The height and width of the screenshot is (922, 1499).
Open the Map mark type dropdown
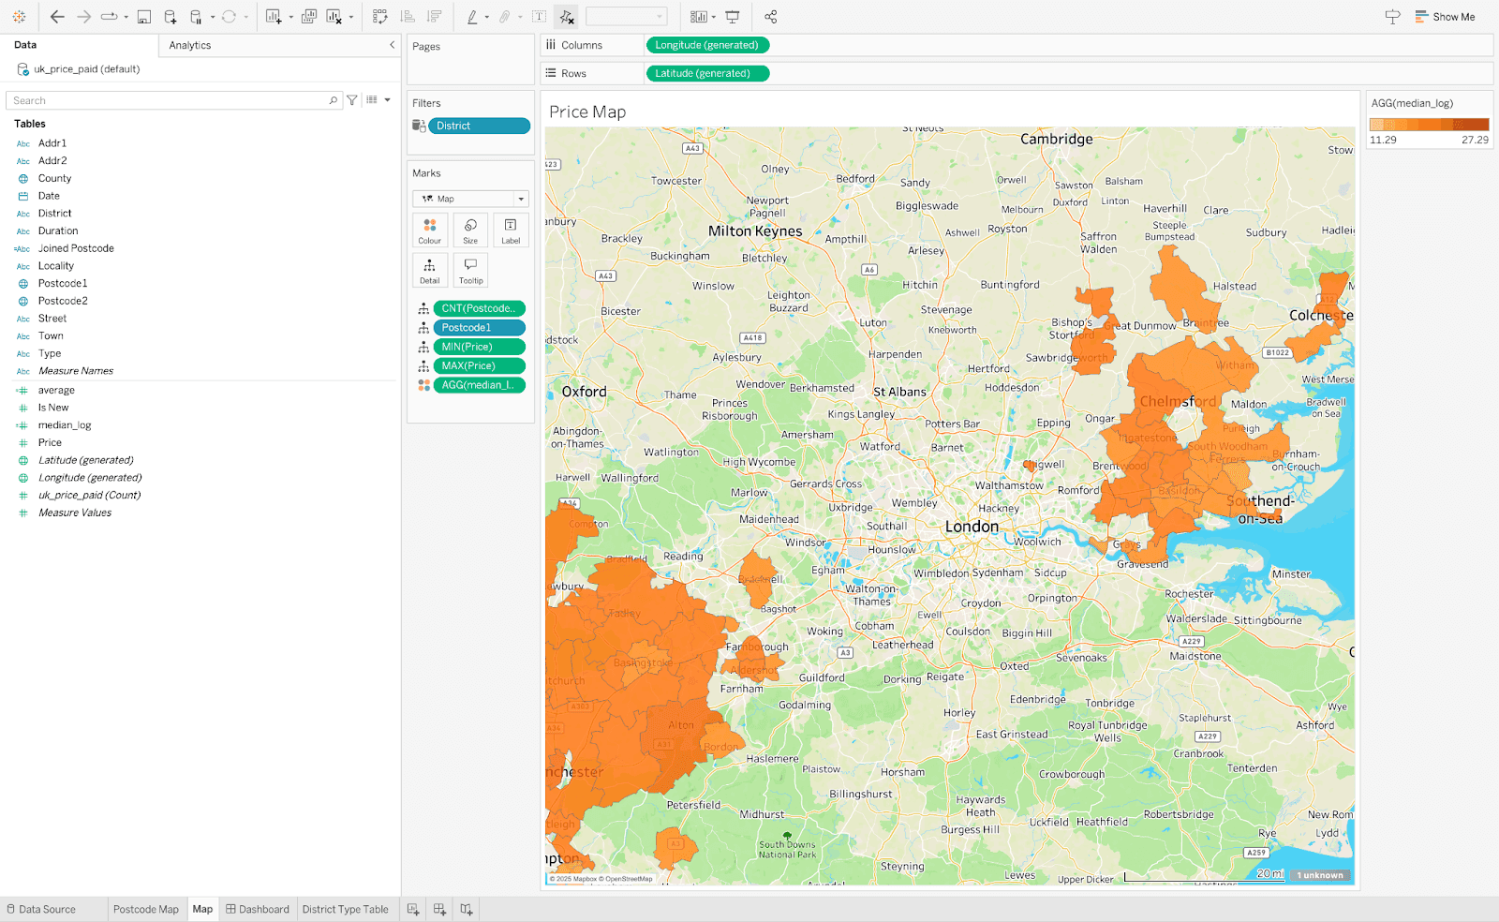click(470, 199)
